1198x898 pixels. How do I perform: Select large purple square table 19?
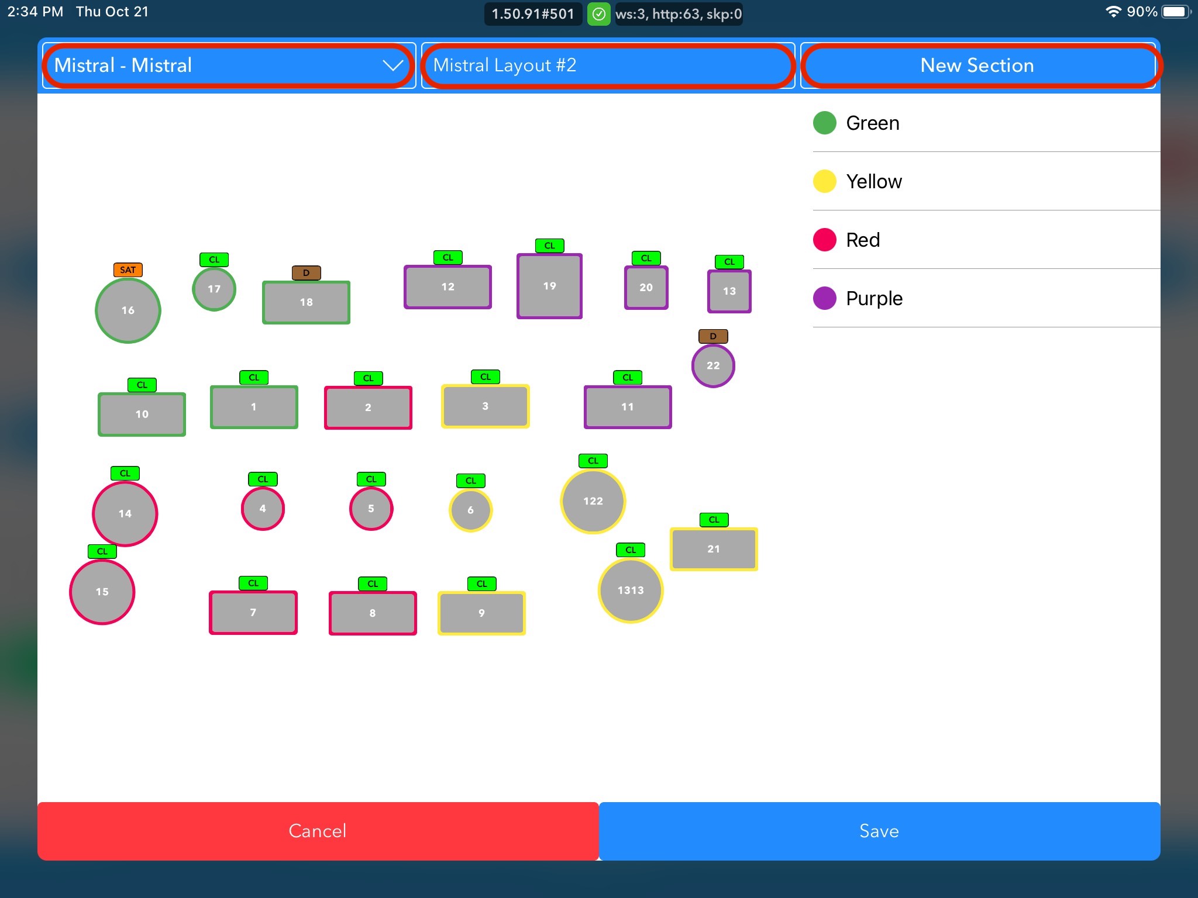[x=549, y=286]
